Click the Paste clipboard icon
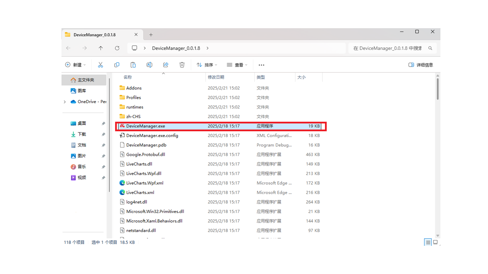The width and height of the screenshot is (488, 274). 133,65
